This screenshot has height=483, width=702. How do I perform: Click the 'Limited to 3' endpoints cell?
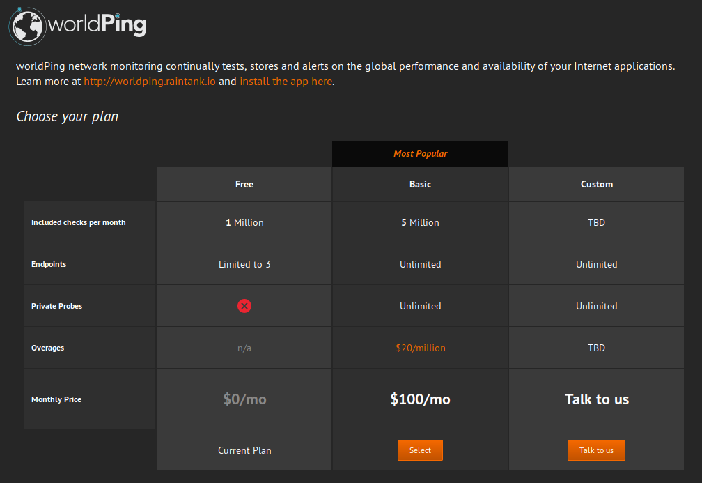click(244, 264)
